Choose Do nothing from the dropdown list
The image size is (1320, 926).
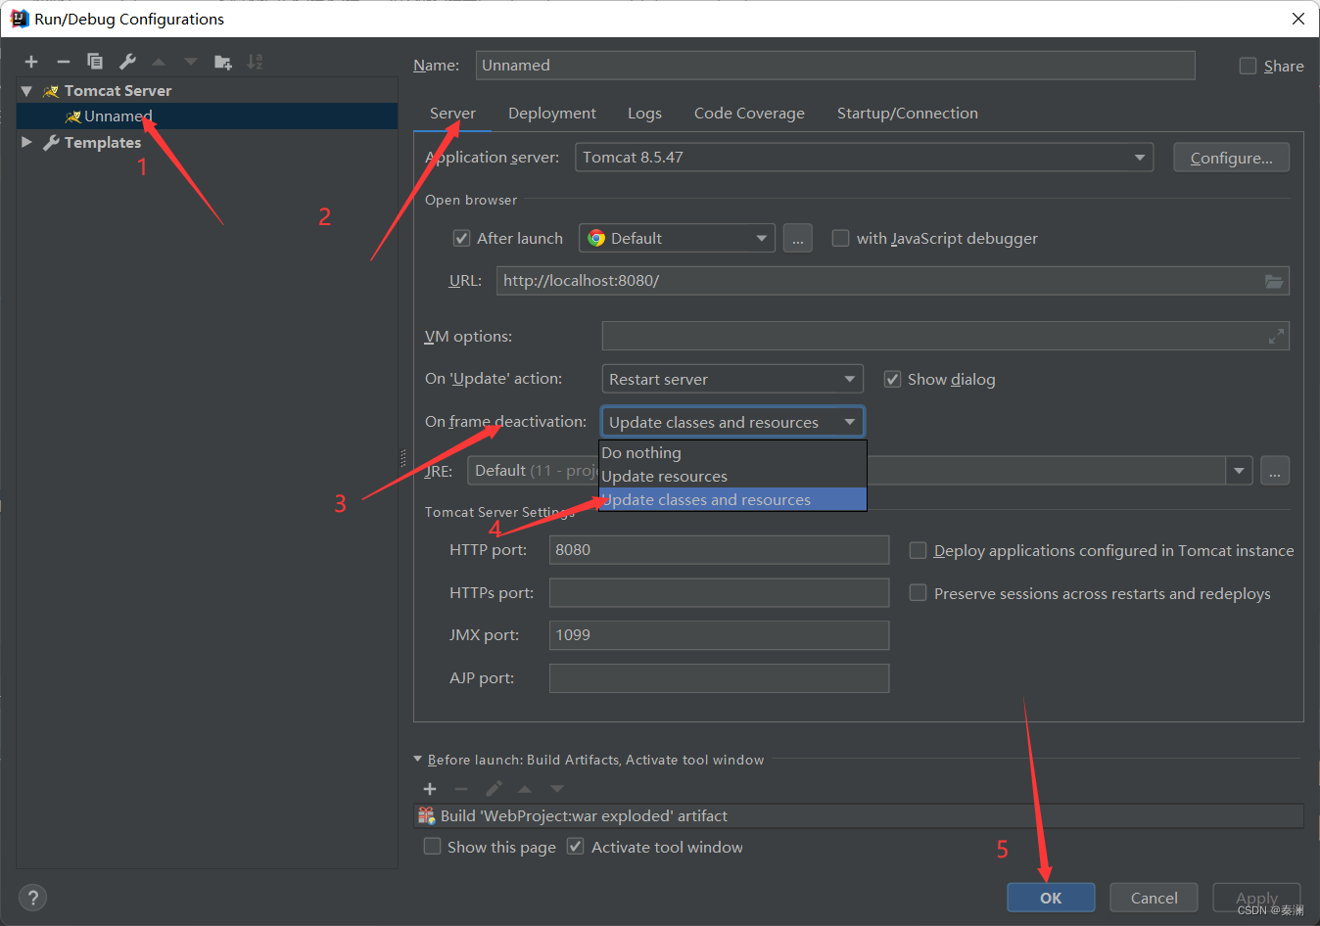(x=732, y=452)
